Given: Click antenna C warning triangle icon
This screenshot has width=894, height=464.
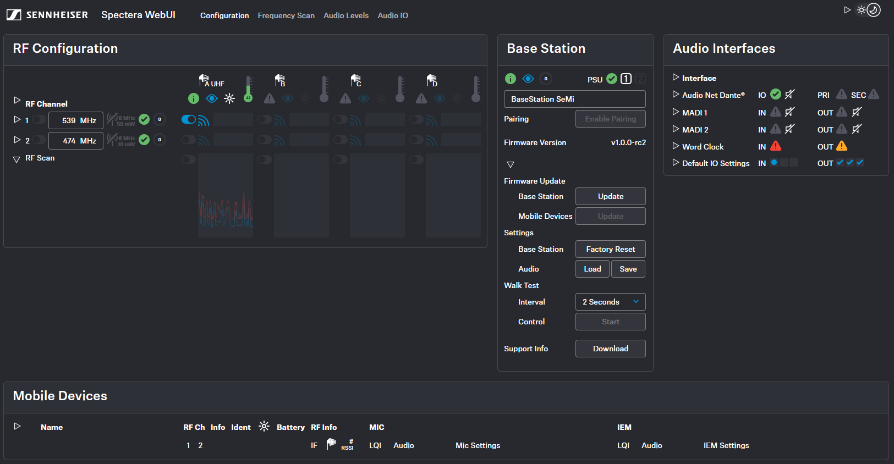Looking at the screenshot, I should pos(345,98).
